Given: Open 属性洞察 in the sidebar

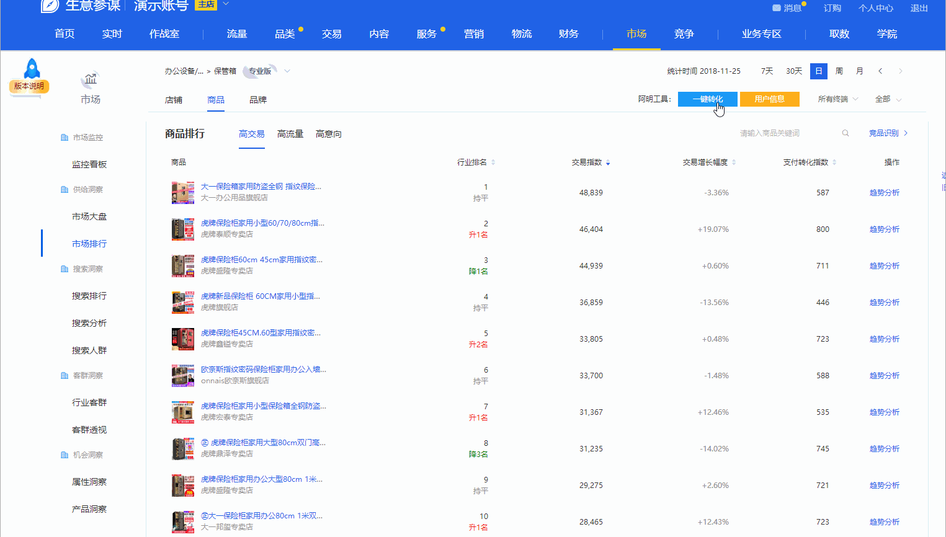Looking at the screenshot, I should (x=89, y=482).
